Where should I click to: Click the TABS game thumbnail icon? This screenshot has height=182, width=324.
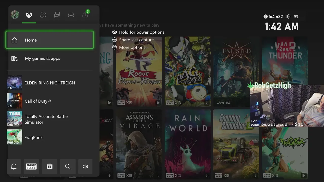pos(14,119)
